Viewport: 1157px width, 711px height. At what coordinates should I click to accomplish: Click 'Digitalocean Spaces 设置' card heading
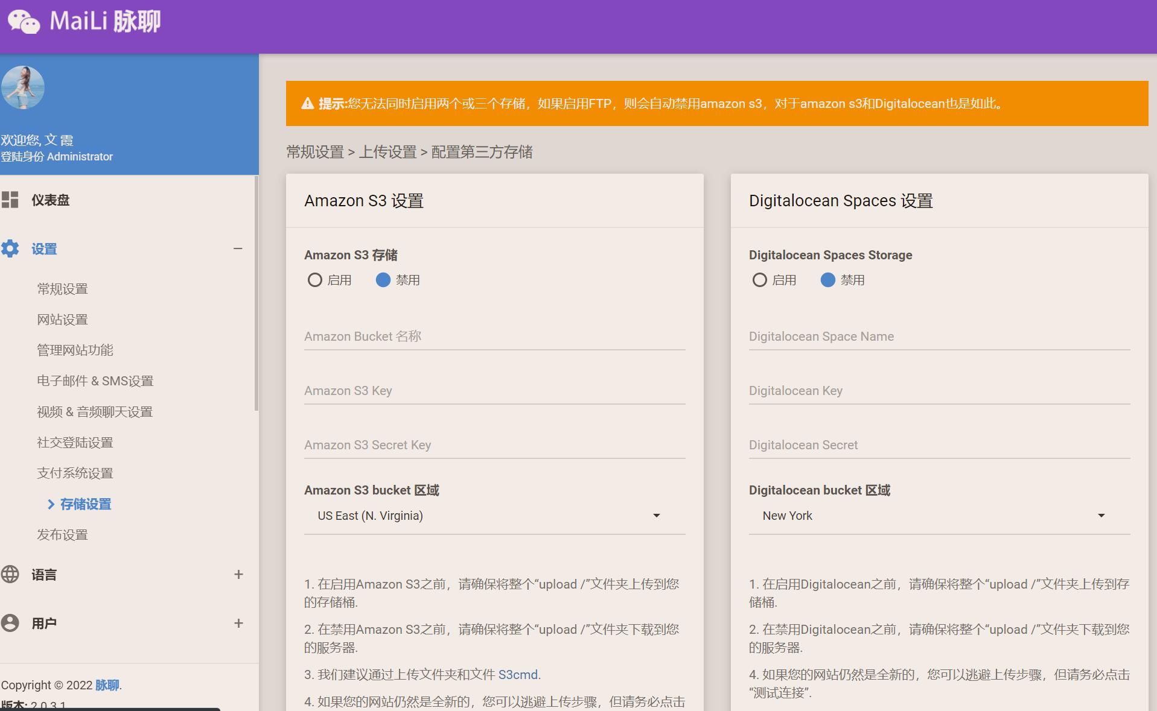pos(841,201)
